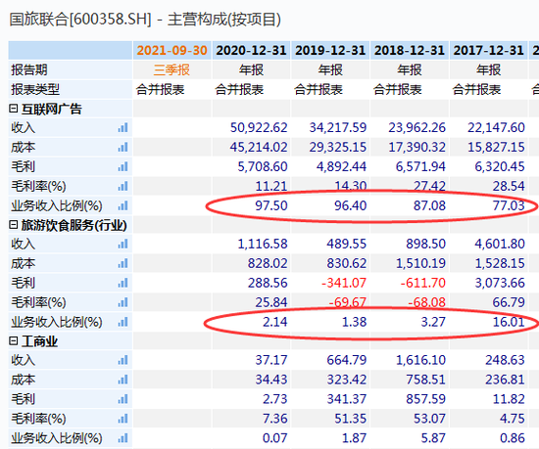
Task: Open chart icon for 互联网广告 成本 row
Action: 122,147
